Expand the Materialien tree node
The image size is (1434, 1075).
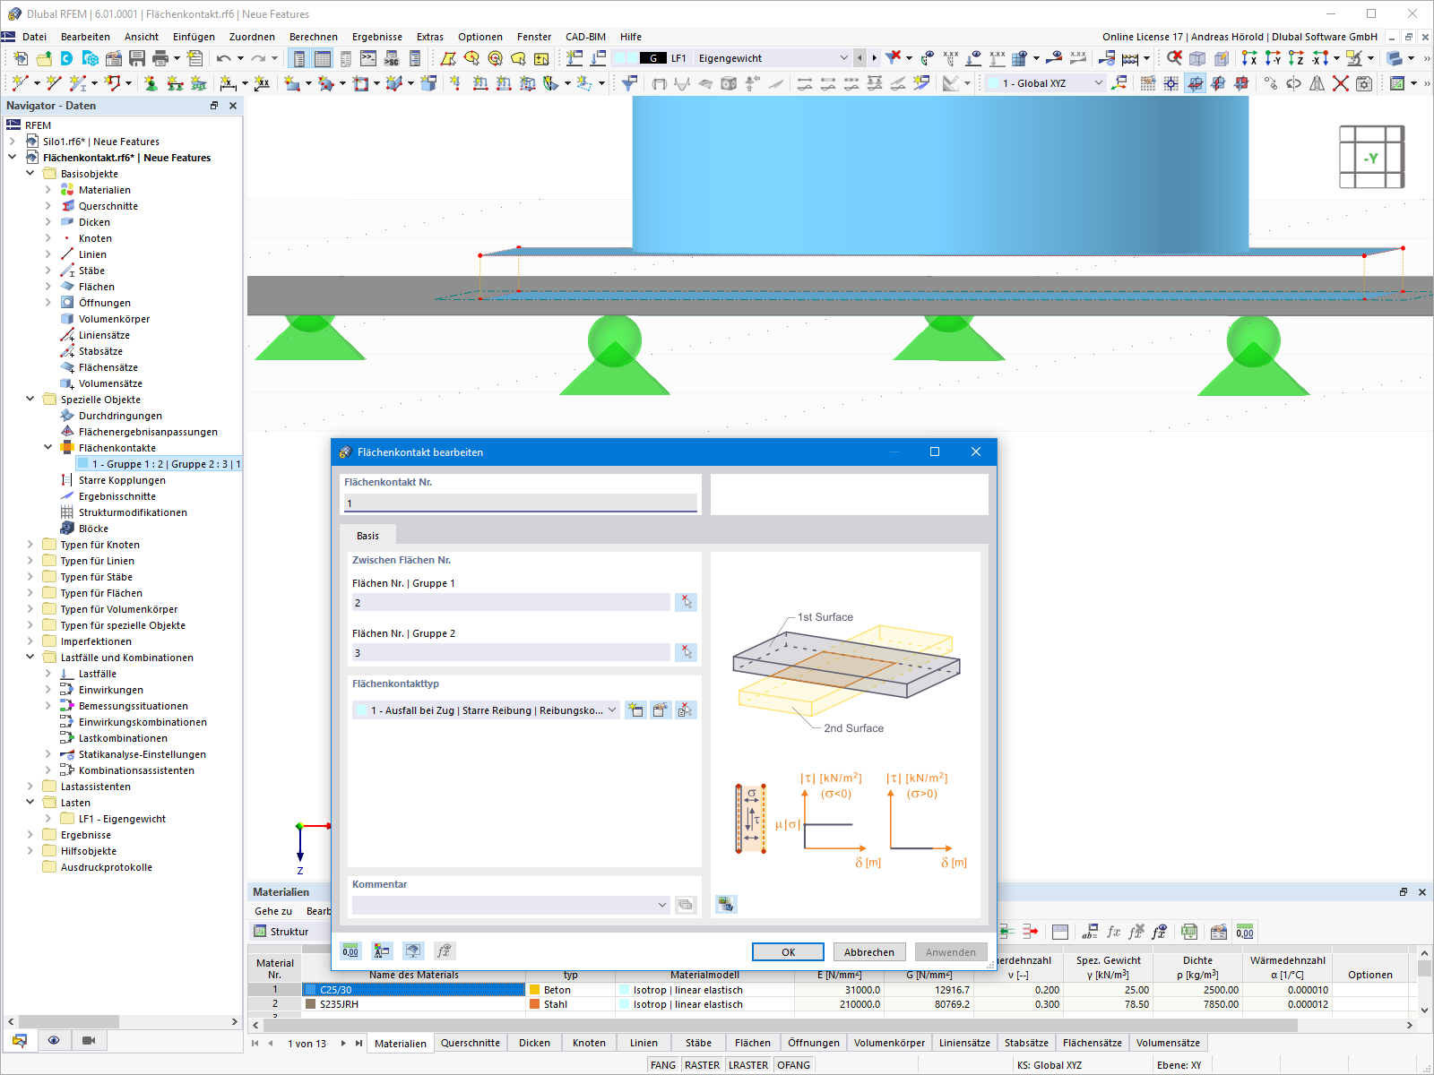[48, 190]
